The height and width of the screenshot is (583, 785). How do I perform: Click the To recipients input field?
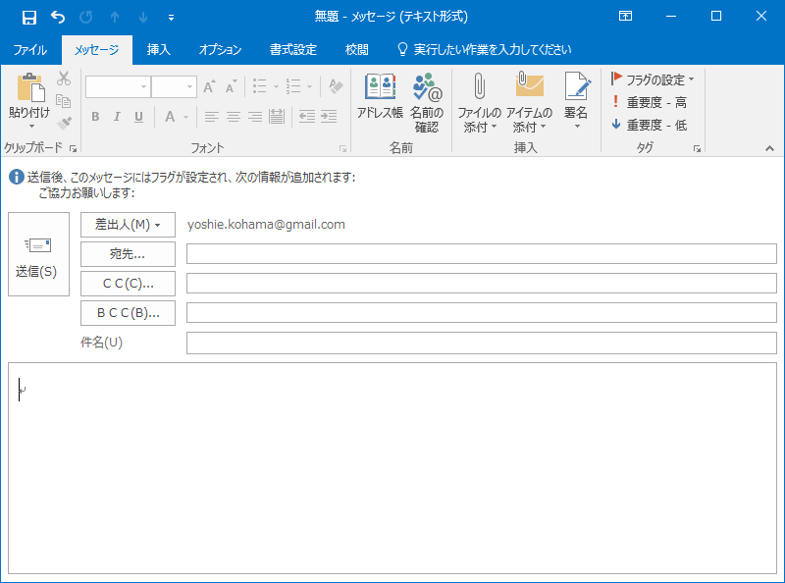click(482, 254)
